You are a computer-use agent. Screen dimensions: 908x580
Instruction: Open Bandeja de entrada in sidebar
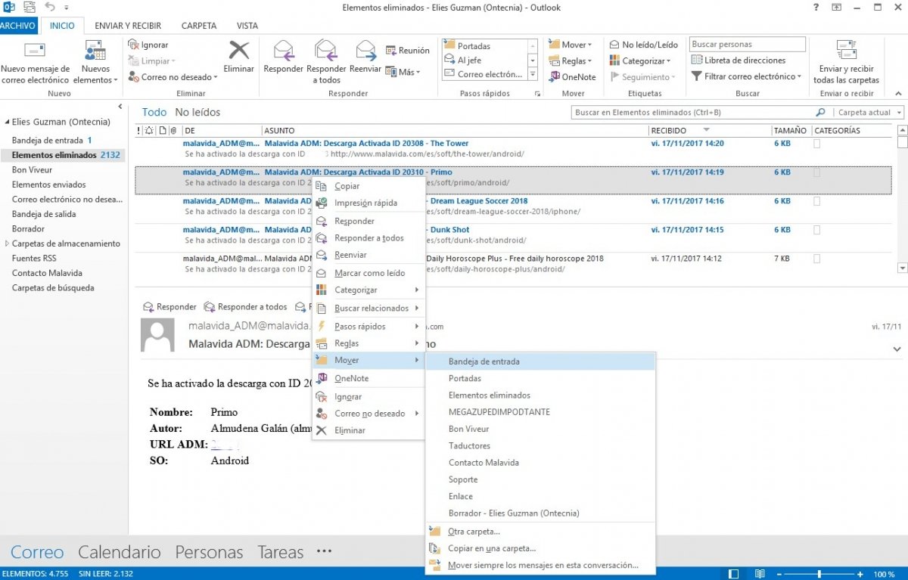[x=47, y=141]
